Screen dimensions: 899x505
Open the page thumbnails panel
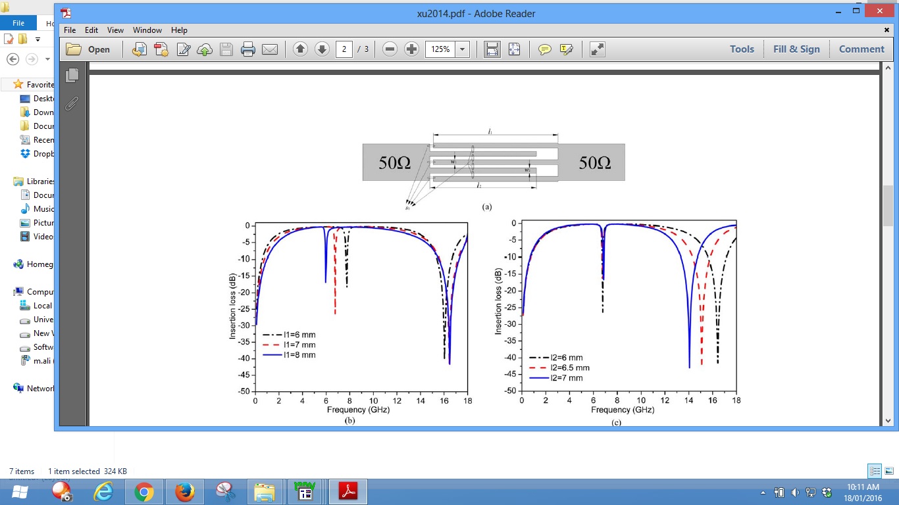pyautogui.click(x=72, y=76)
